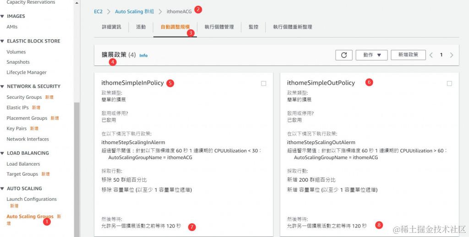This screenshot has width=469, height=237.
Task: Click the 新增政策 button
Action: point(408,55)
